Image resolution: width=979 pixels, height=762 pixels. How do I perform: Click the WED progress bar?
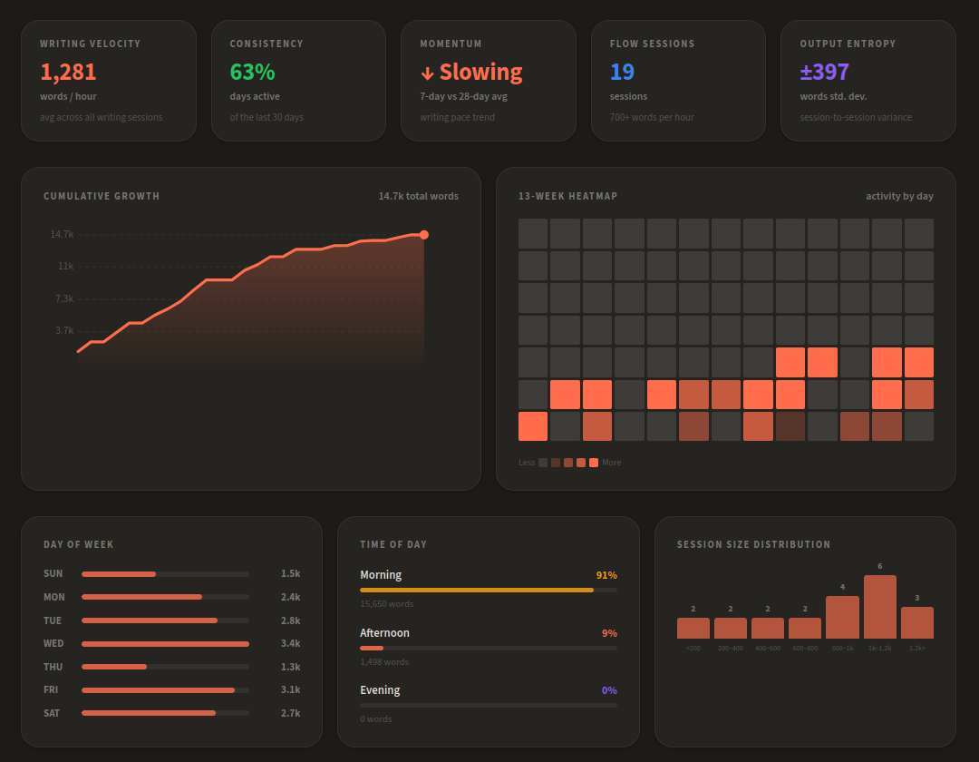(x=166, y=644)
